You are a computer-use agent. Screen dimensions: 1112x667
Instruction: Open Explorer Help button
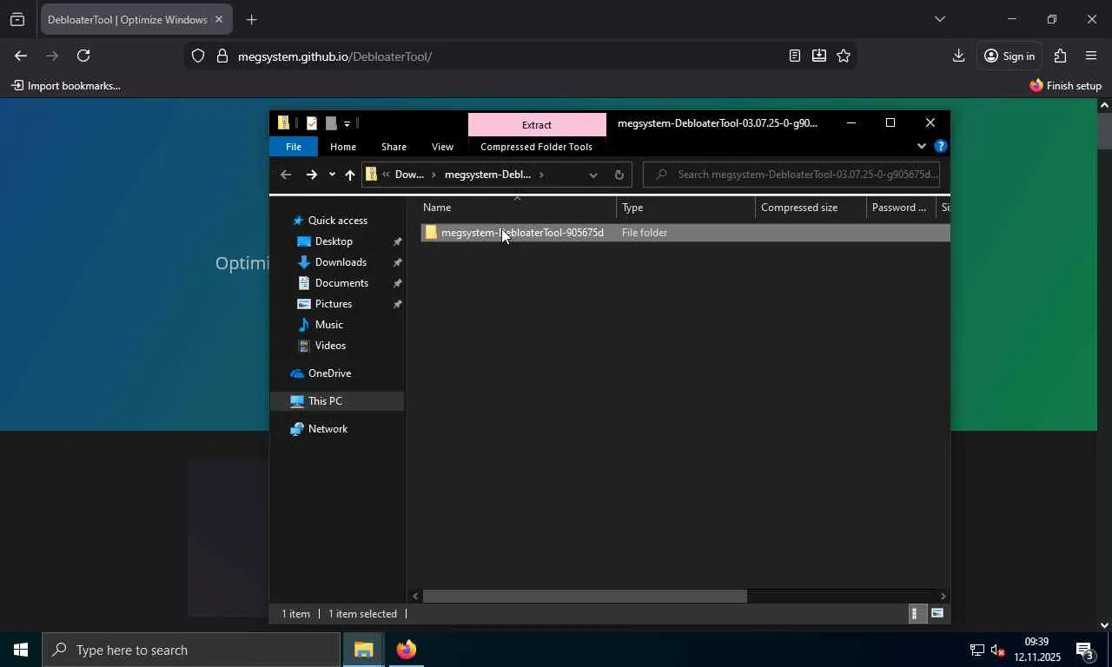(940, 146)
